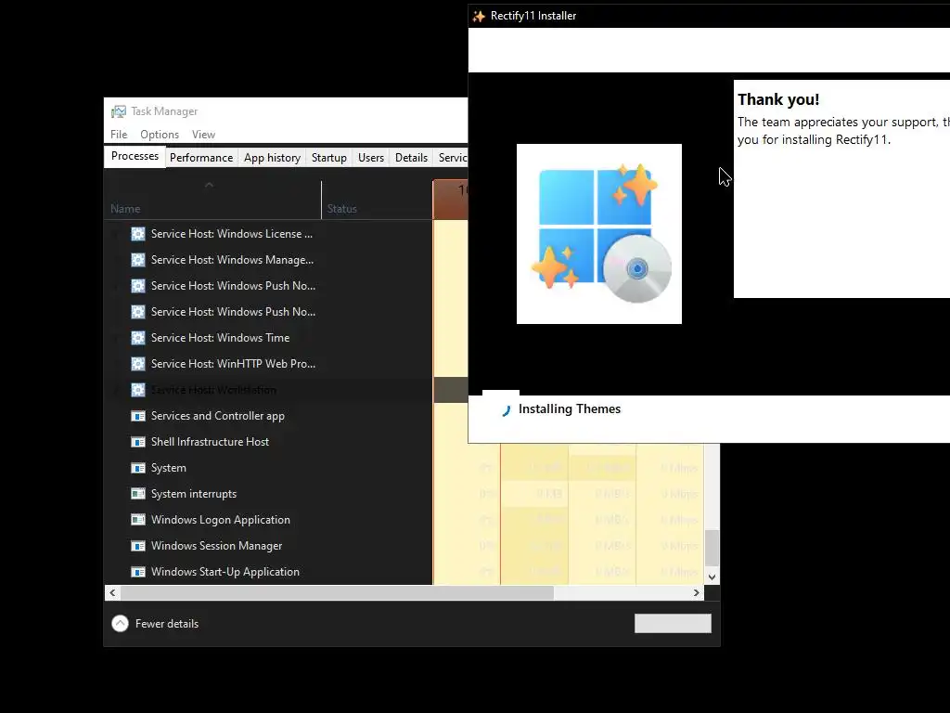Select the System process row

click(x=404, y=468)
